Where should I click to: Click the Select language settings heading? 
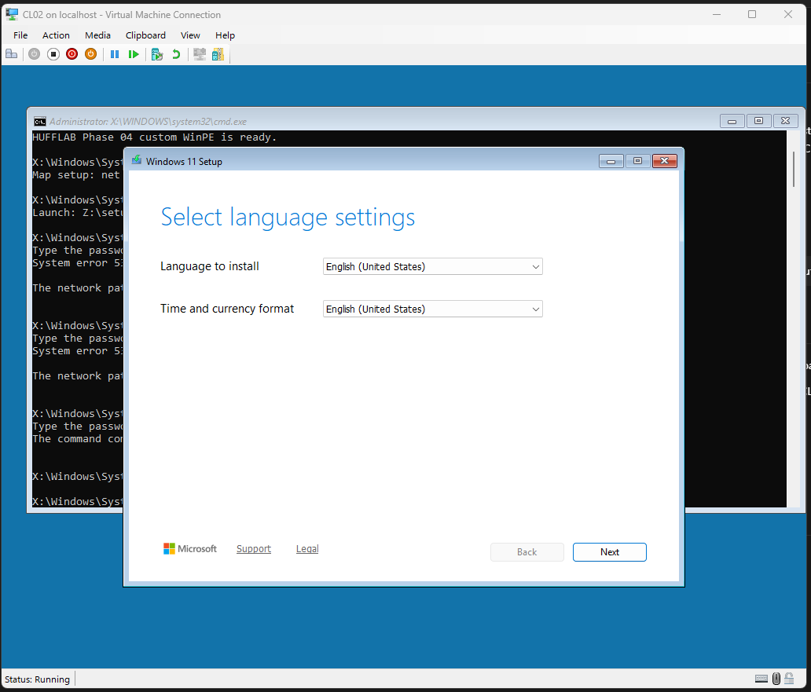point(288,217)
